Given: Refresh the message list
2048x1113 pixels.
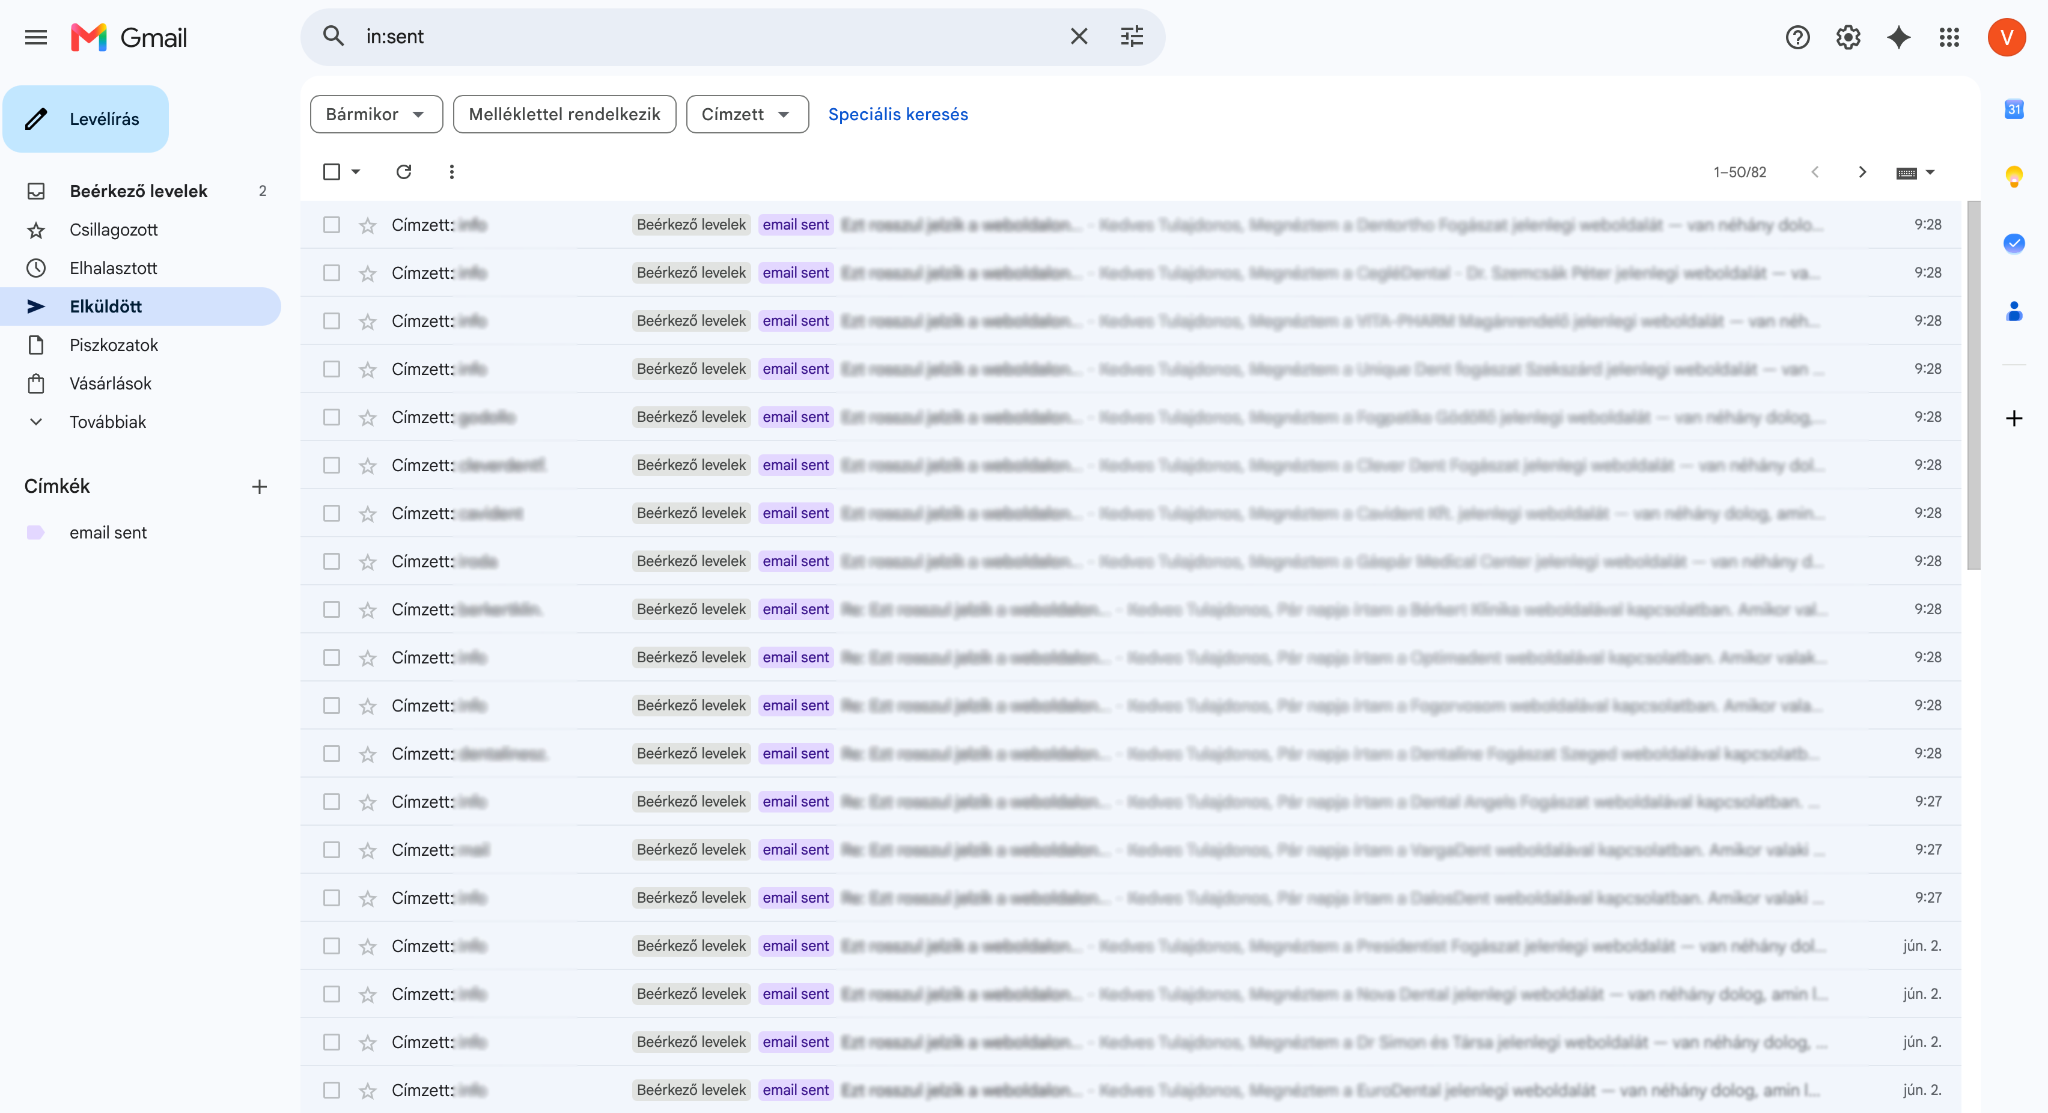Looking at the screenshot, I should tap(404, 172).
